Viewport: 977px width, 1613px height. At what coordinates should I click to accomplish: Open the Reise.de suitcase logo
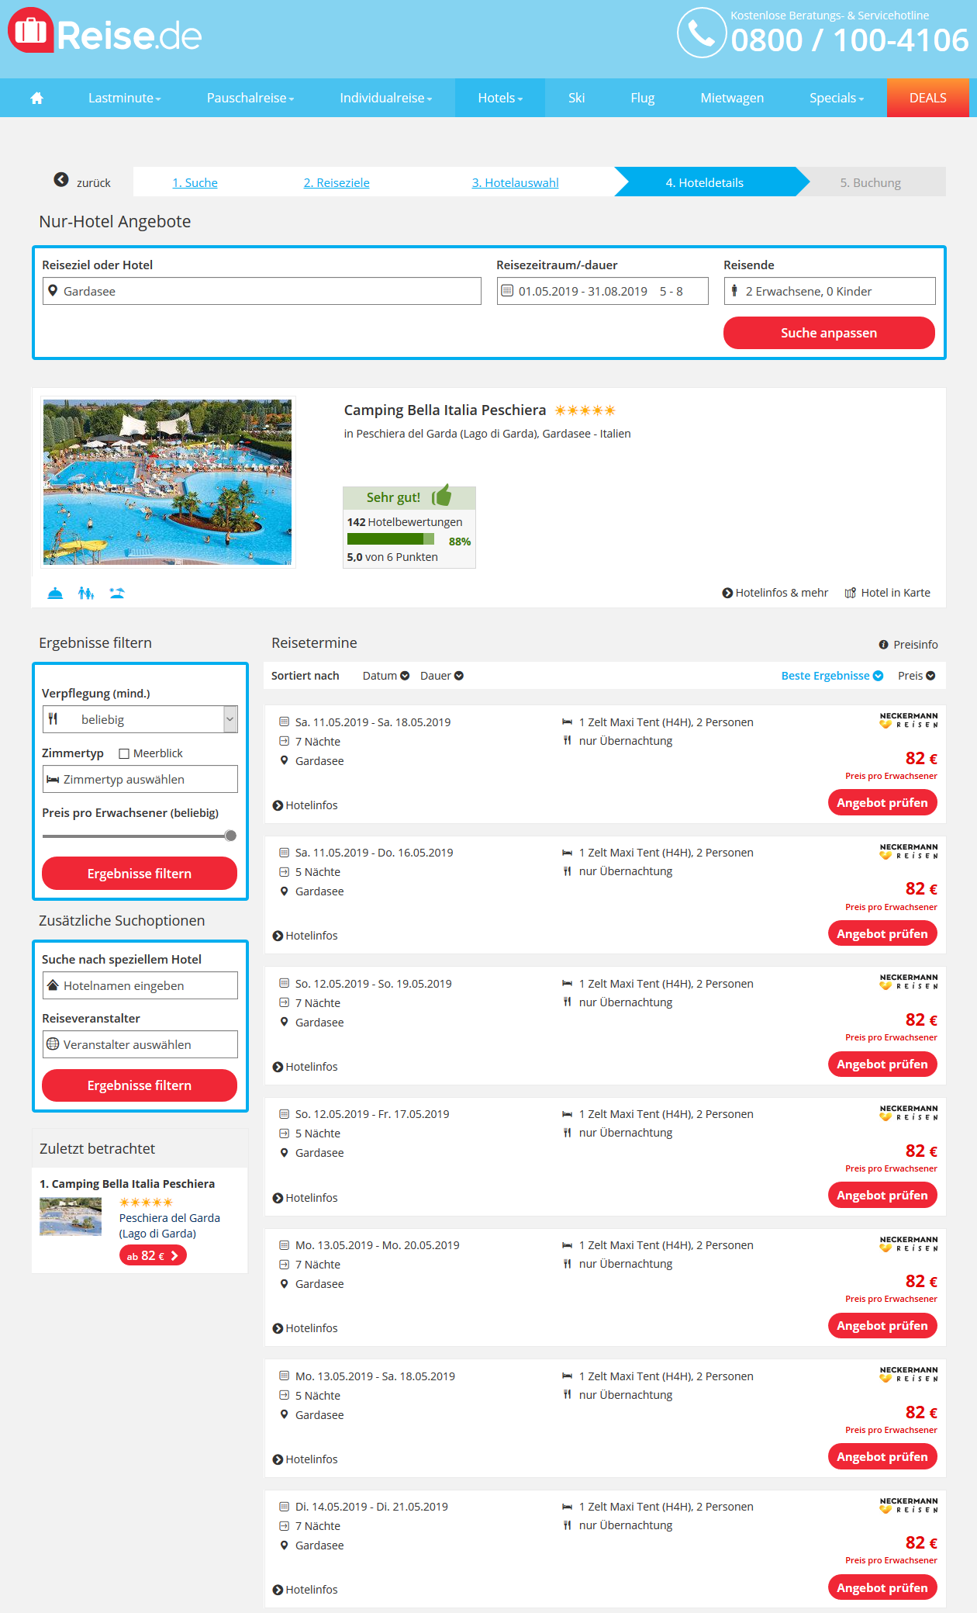(30, 30)
